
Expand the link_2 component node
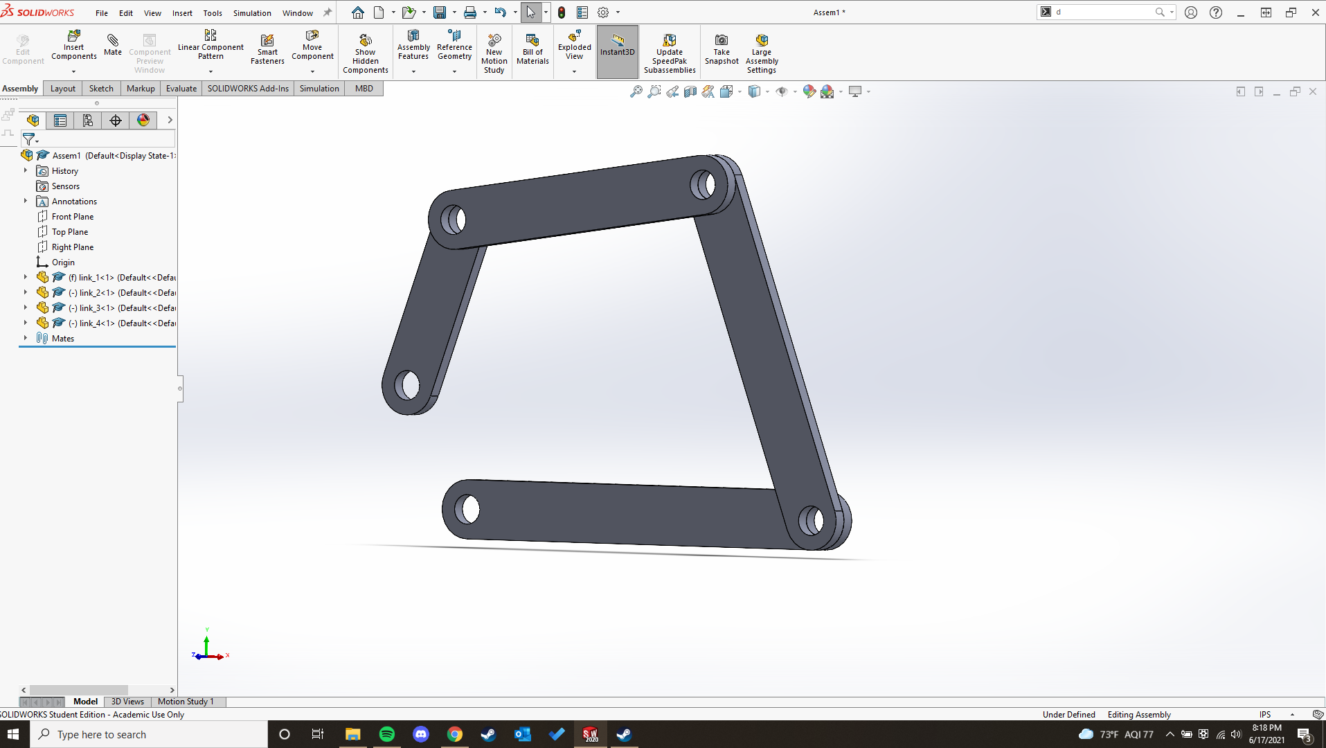pos(26,292)
